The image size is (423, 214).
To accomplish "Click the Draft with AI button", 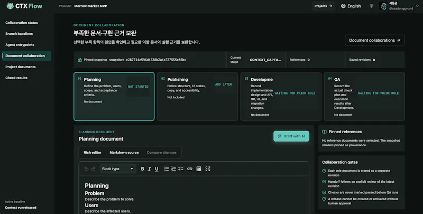I will (x=291, y=136).
